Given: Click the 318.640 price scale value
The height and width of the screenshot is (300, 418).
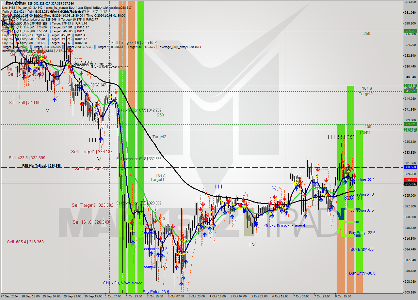Looking at the screenshot, I should pyautogui.click(x=410, y=228).
